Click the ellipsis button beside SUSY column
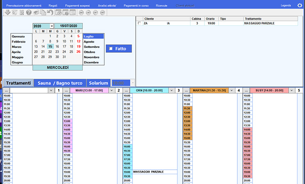The image size is (305, 184). [246, 90]
